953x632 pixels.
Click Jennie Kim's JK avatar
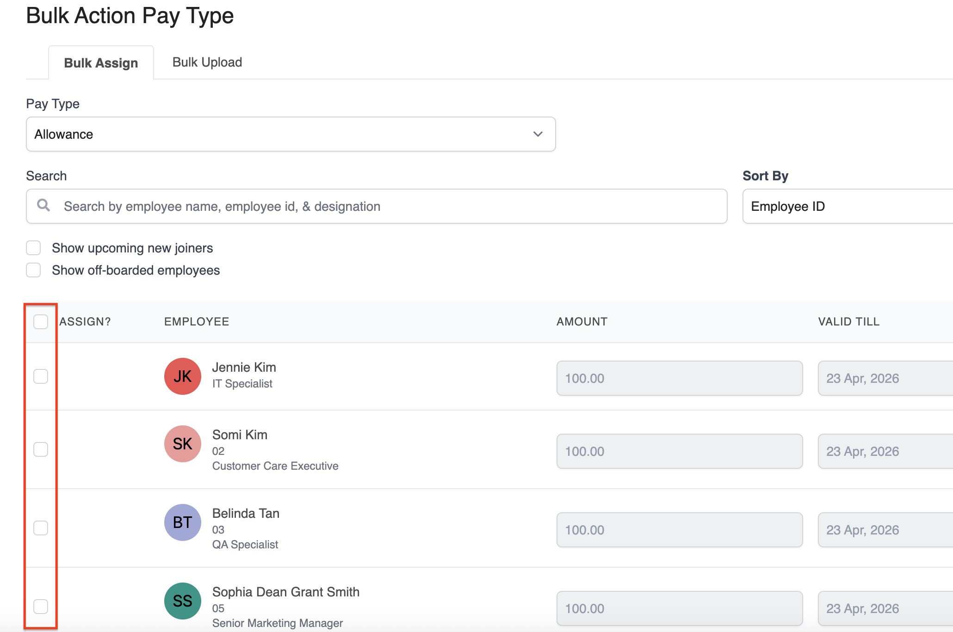pyautogui.click(x=183, y=376)
